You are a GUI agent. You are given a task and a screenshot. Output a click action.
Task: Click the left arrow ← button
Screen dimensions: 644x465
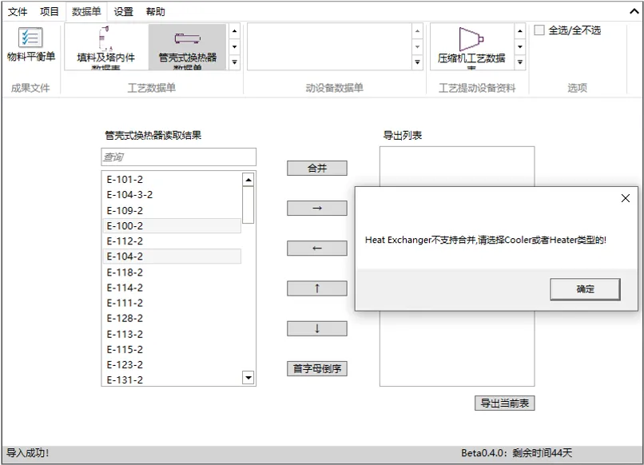(316, 248)
